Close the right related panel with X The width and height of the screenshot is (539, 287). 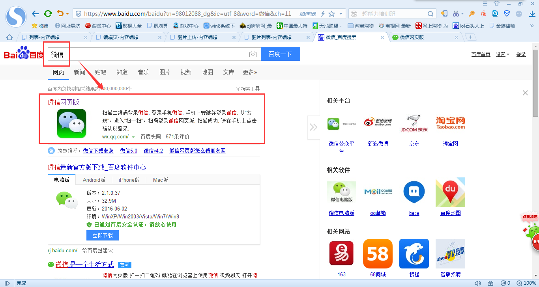(525, 93)
